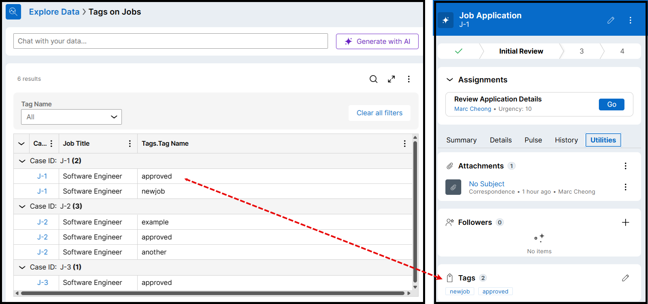Sort by Job Title column header
This screenshot has height=304, width=648.
tap(76, 144)
